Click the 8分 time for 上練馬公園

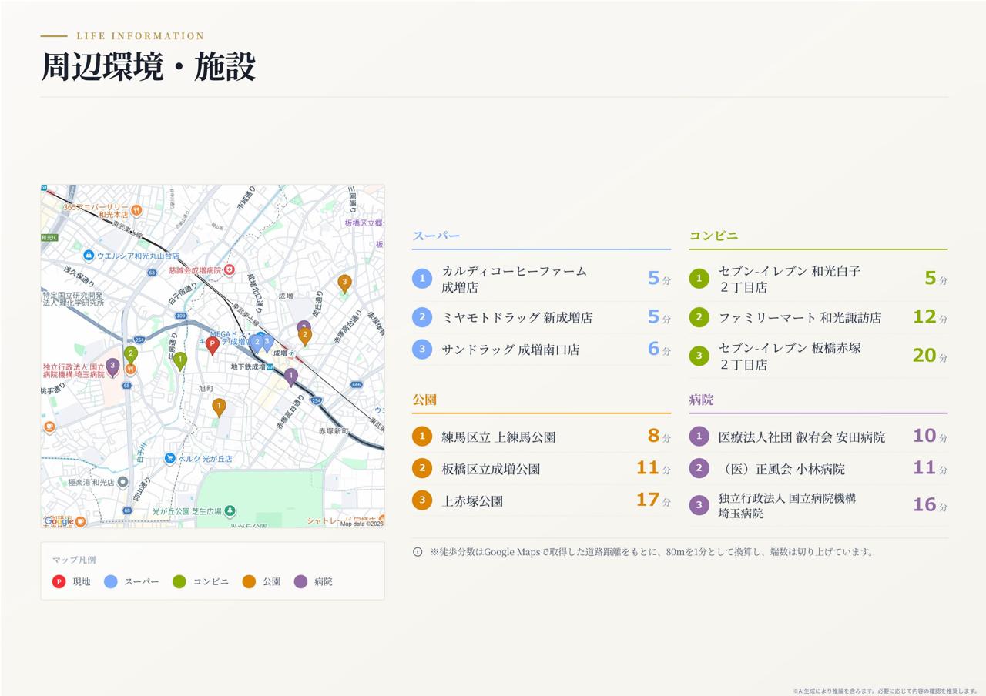point(659,437)
